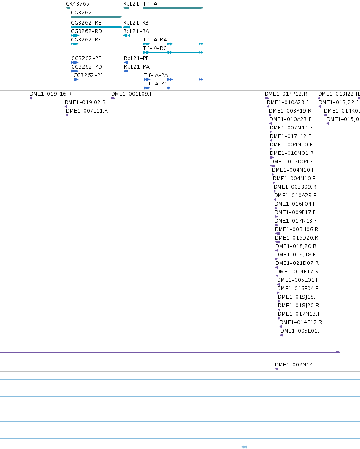
Task: Click the RpL21 gene label
Action: [131, 4]
